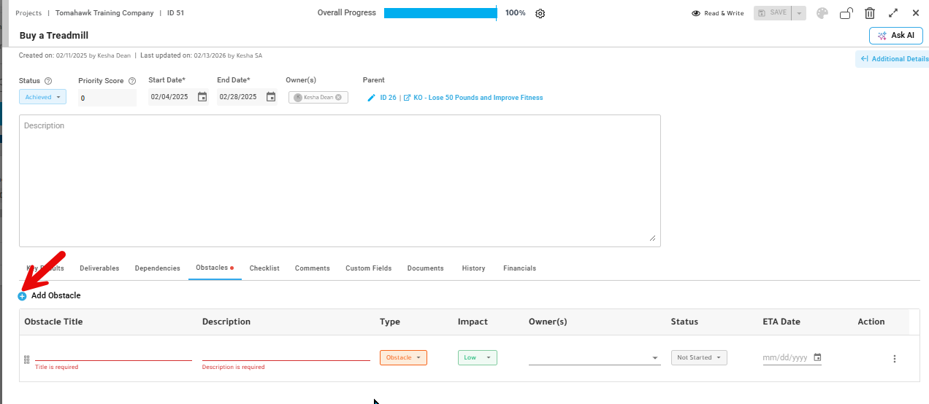929x404 pixels.
Task: Switch to the Deliverables tab
Action: [99, 268]
